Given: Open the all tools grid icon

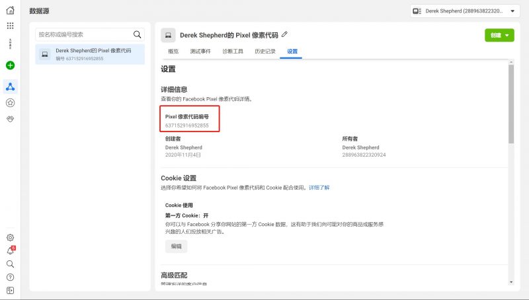Looking at the screenshot, I should pos(11,26).
